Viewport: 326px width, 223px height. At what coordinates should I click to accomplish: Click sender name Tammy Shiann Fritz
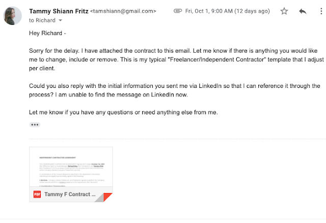(59, 11)
